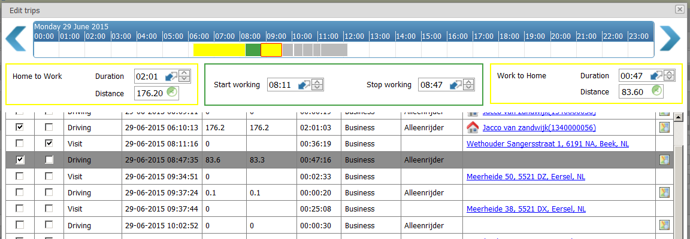Image resolution: width=690 pixels, height=239 pixels.
Task: Open Jacco van zandwijk(1340000056) link
Action: coord(538,128)
